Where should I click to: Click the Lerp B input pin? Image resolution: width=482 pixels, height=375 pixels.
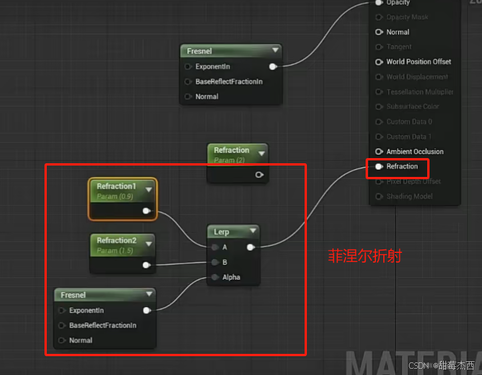pyautogui.click(x=215, y=262)
